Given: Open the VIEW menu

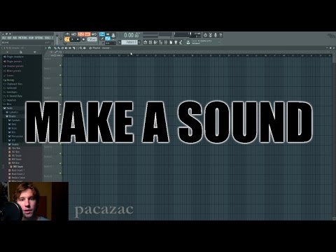Looking at the screenshot, I should [31, 38].
